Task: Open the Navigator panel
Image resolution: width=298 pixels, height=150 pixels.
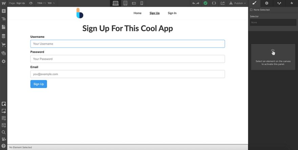Action: point(4,19)
